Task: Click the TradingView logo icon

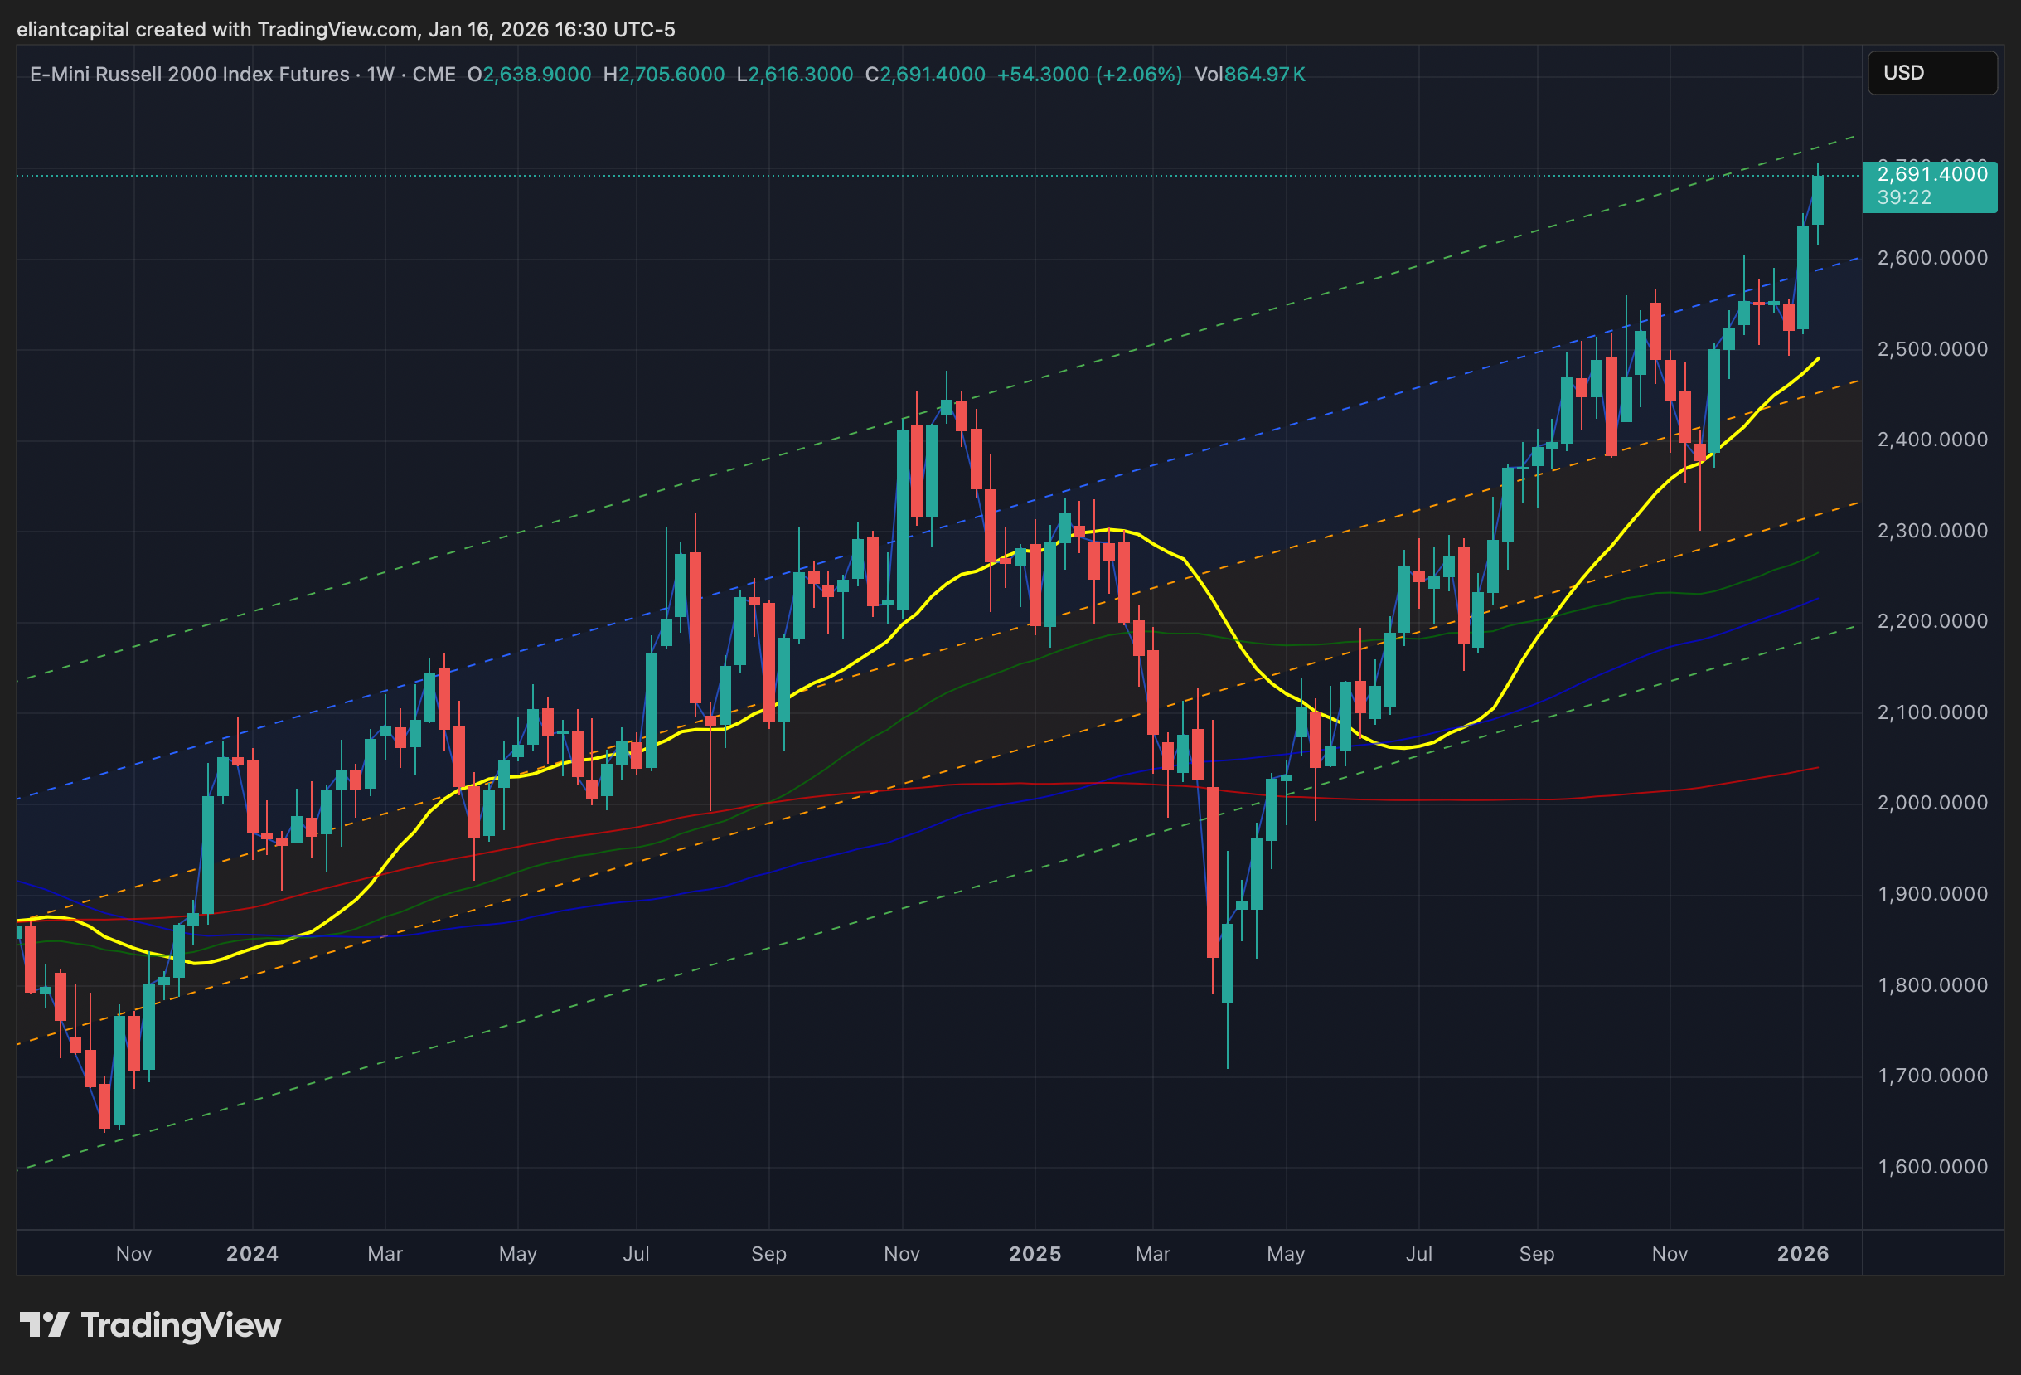Action: coord(43,1324)
